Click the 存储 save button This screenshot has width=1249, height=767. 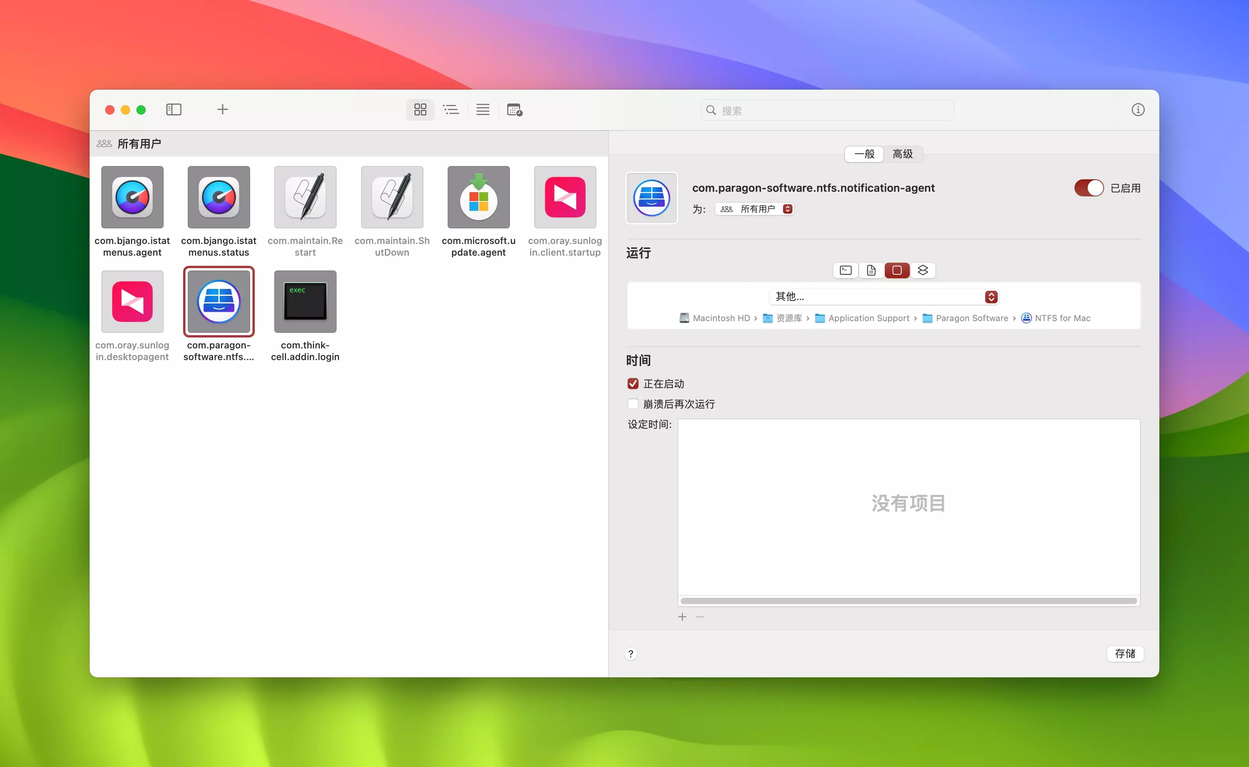click(x=1124, y=653)
